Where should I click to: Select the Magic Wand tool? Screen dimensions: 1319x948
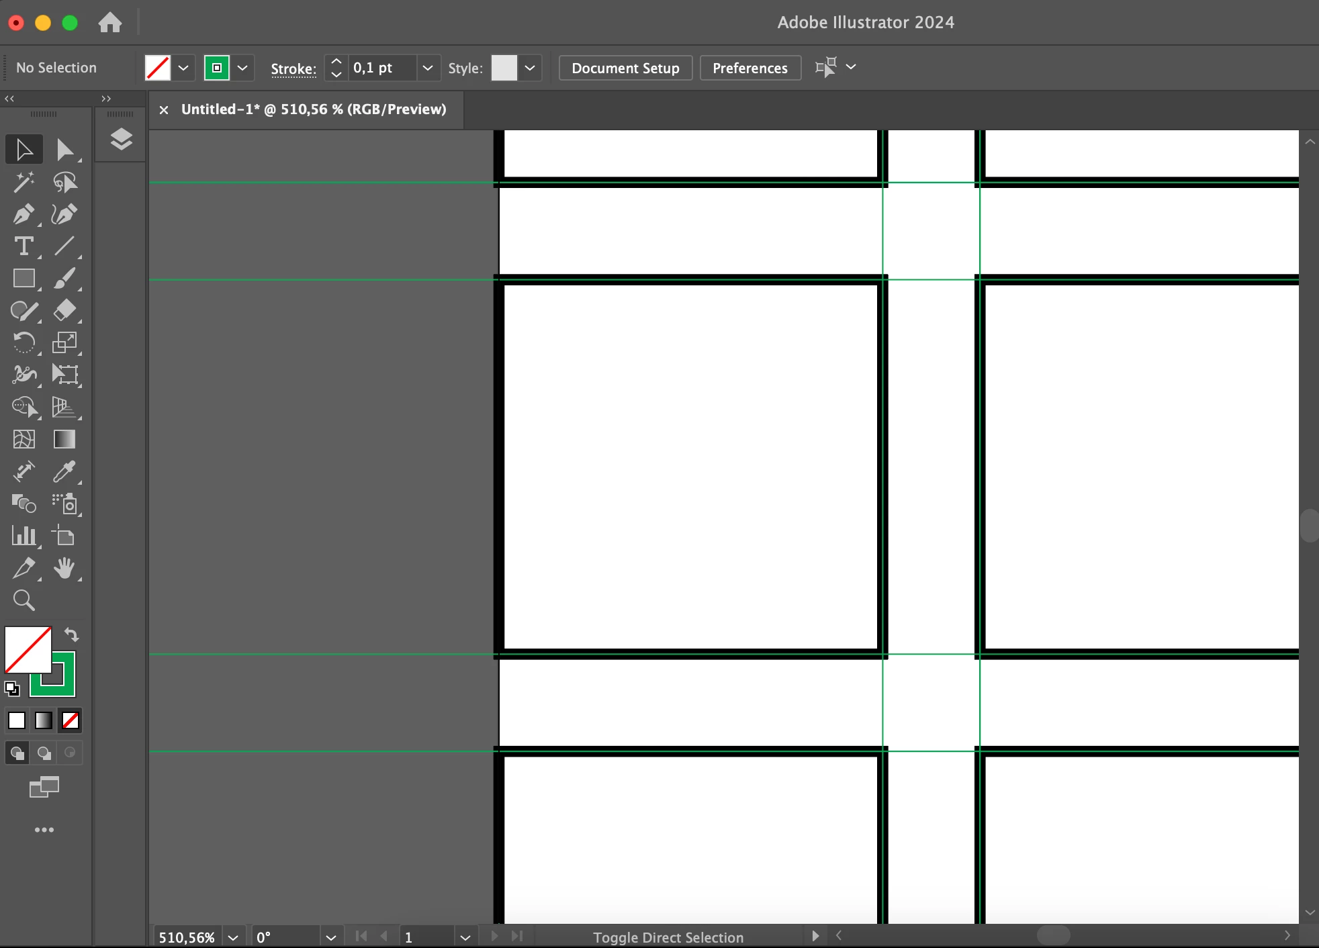pos(24,182)
